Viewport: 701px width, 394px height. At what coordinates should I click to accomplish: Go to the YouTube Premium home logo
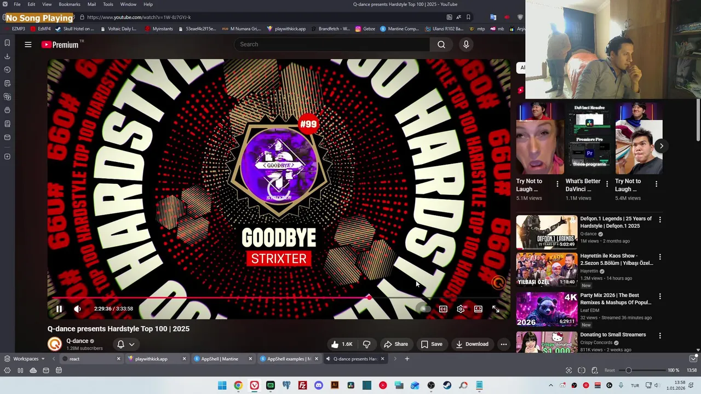click(60, 44)
